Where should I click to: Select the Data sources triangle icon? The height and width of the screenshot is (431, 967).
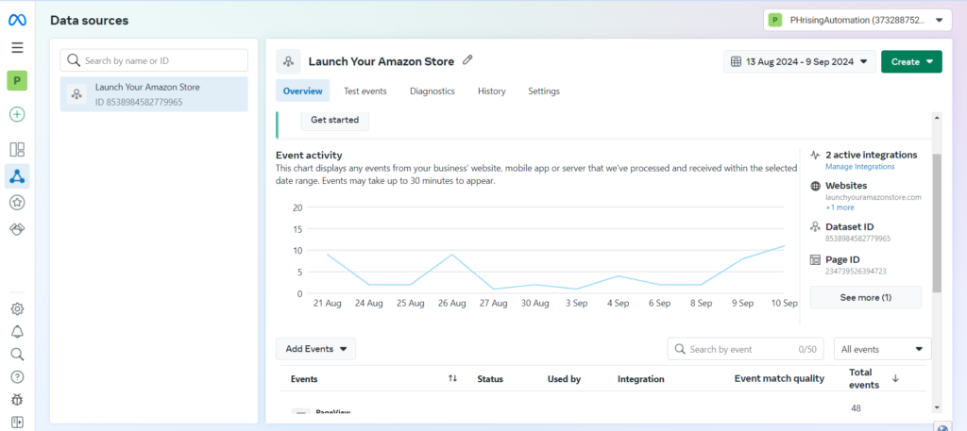tap(17, 176)
